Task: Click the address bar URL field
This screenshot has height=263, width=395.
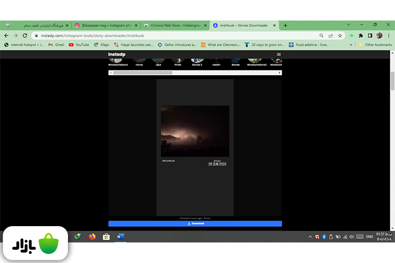Action: (158, 36)
